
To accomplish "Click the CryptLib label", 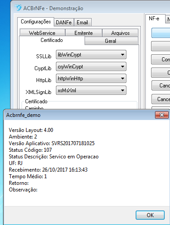I will (43, 68).
